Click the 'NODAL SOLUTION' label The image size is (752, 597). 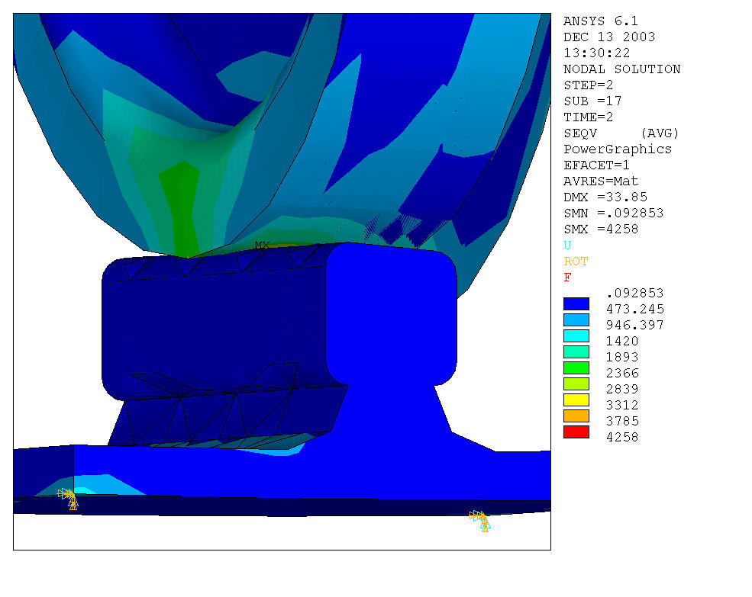621,69
